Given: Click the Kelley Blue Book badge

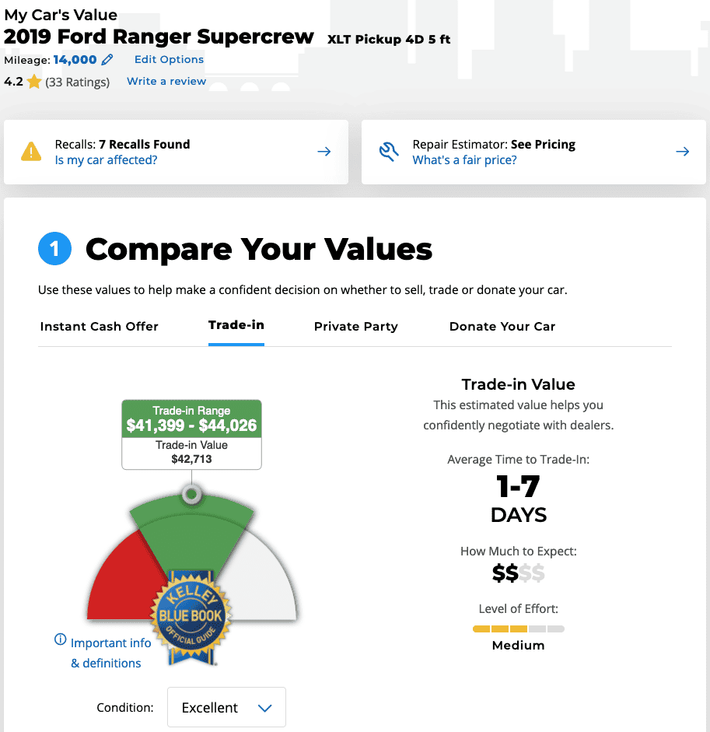Looking at the screenshot, I should click(x=191, y=617).
